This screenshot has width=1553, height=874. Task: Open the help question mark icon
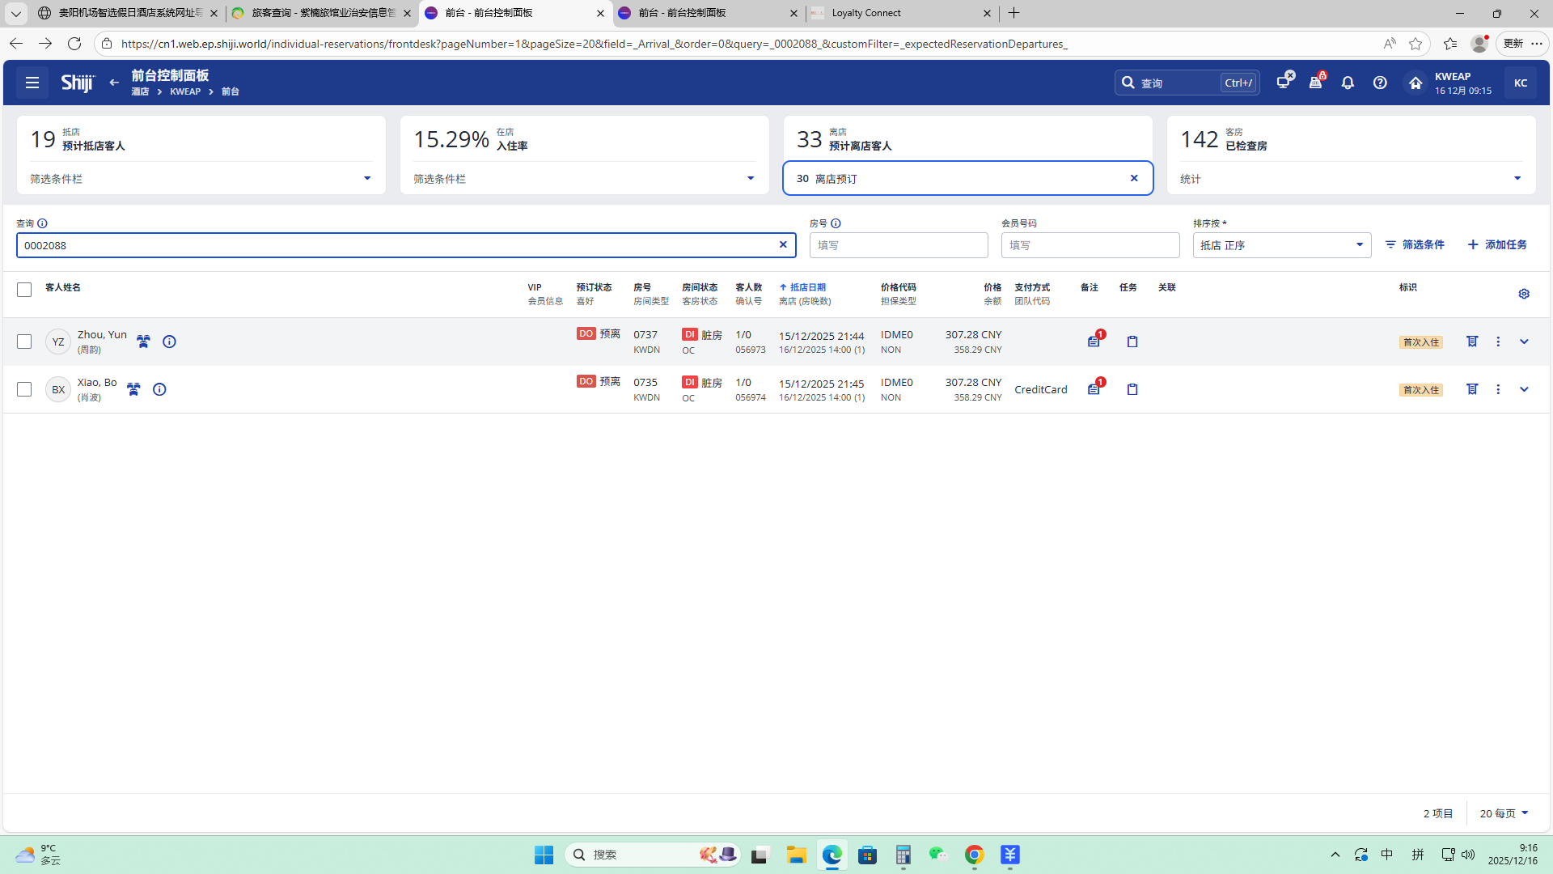pyautogui.click(x=1380, y=83)
